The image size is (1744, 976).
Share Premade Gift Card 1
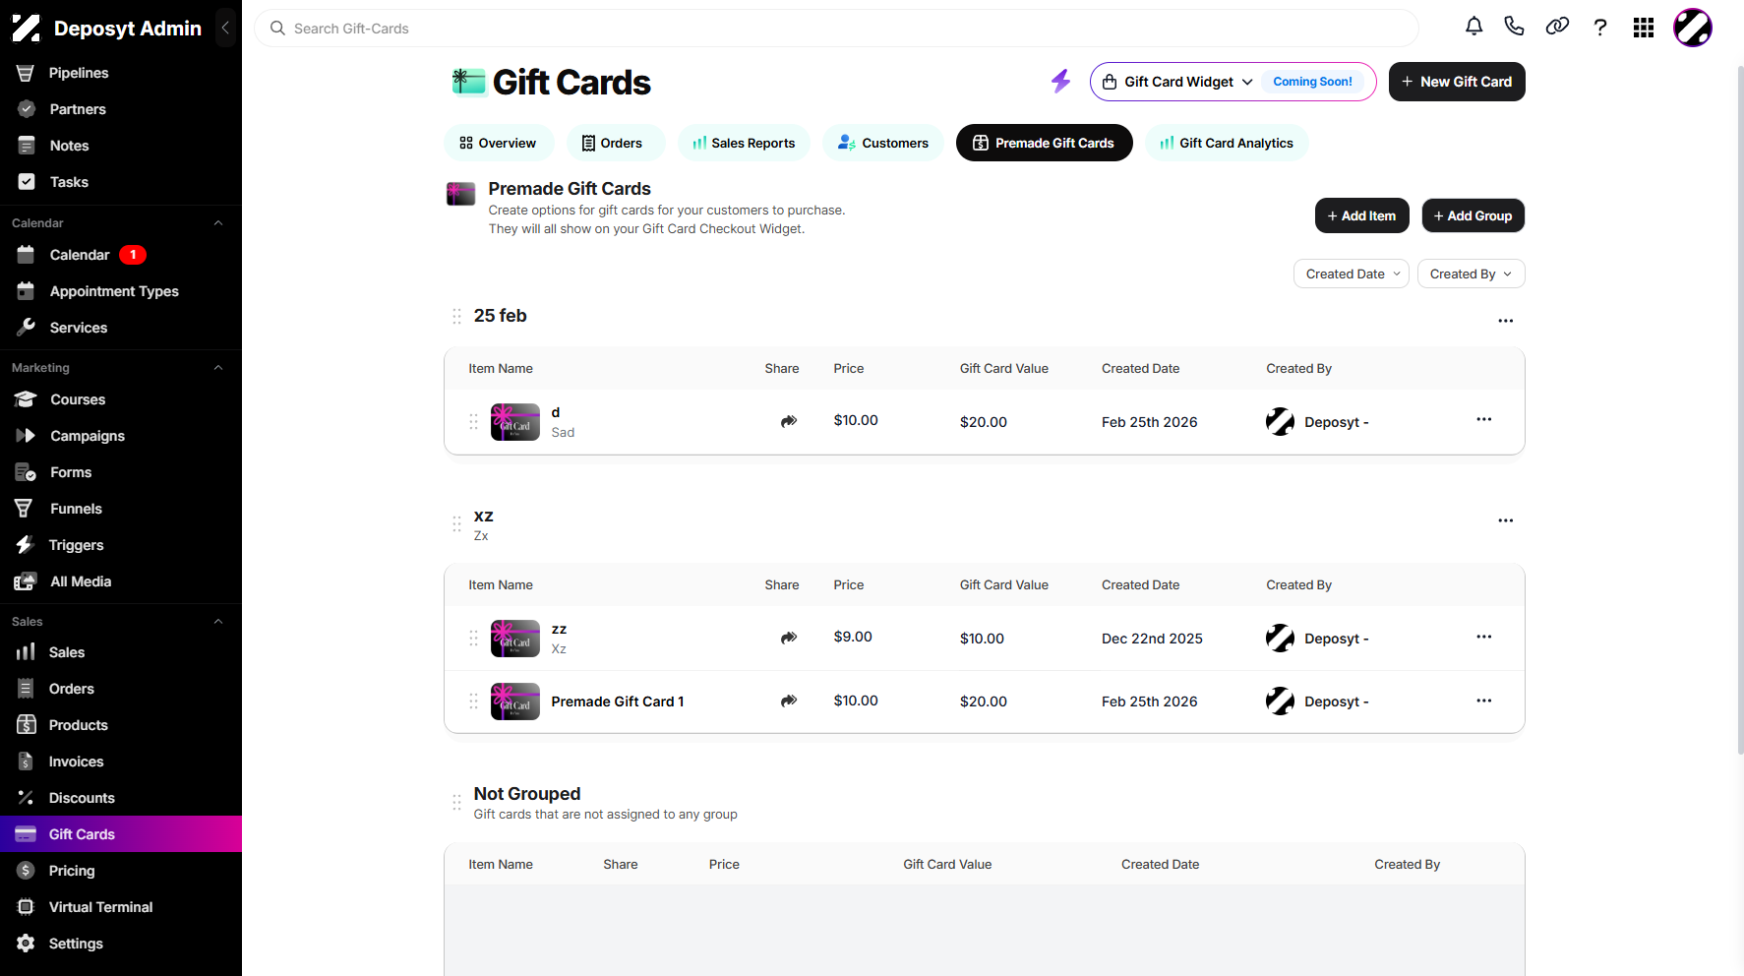(789, 701)
